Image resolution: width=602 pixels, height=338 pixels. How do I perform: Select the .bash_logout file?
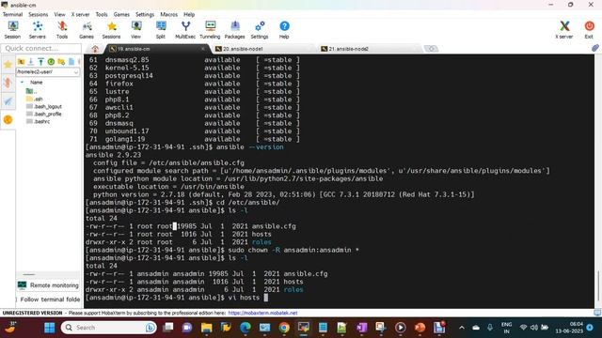pos(44,106)
